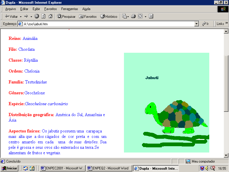Go to the Home page icon

pyautogui.click(x=50, y=16)
